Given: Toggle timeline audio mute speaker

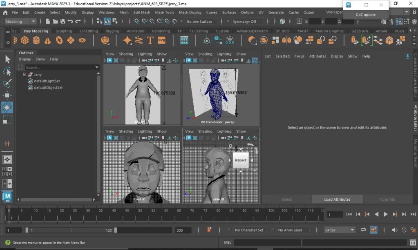Looking at the screenshot, I should (394, 230).
